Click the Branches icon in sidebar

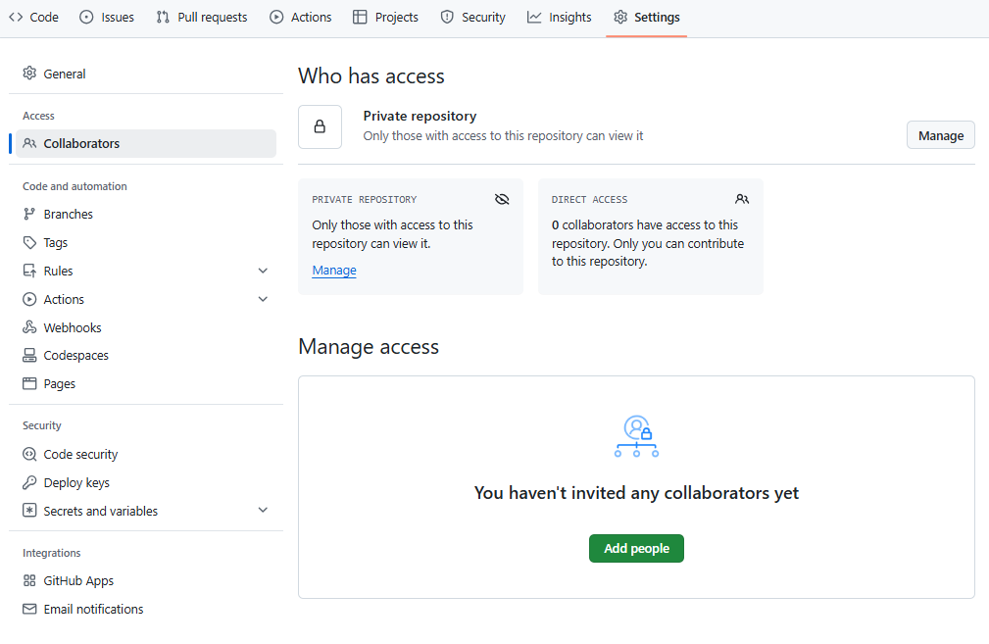pos(29,214)
